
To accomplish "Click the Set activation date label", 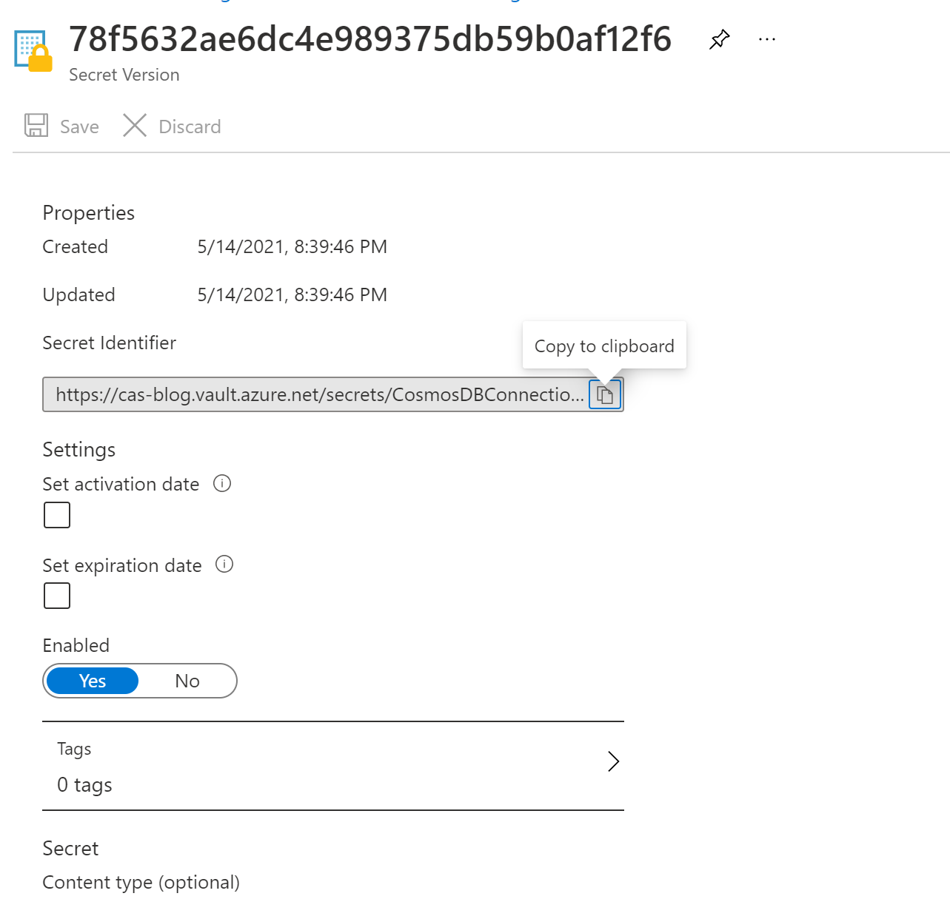I will tap(121, 484).
